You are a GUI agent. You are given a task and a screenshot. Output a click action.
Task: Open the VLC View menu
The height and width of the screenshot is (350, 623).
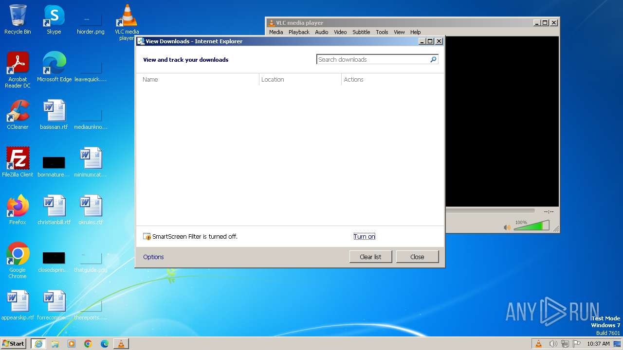click(x=399, y=32)
